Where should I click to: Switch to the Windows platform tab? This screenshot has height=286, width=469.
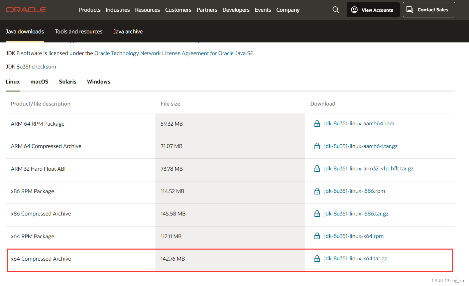pos(99,82)
